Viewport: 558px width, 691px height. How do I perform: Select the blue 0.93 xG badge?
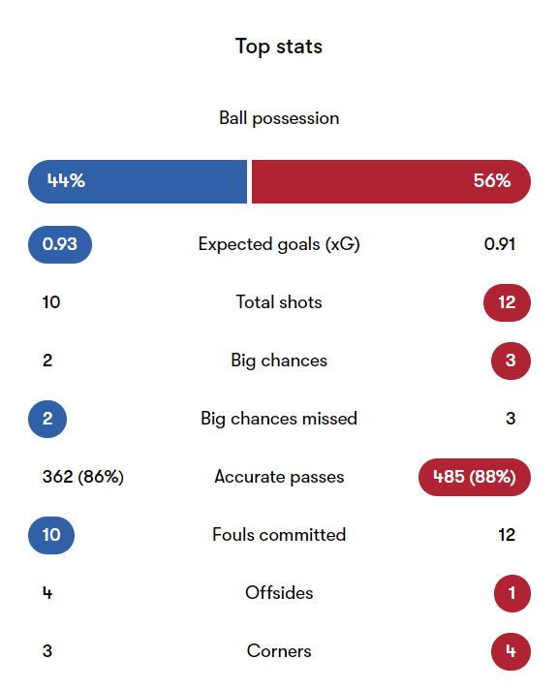click(x=60, y=244)
